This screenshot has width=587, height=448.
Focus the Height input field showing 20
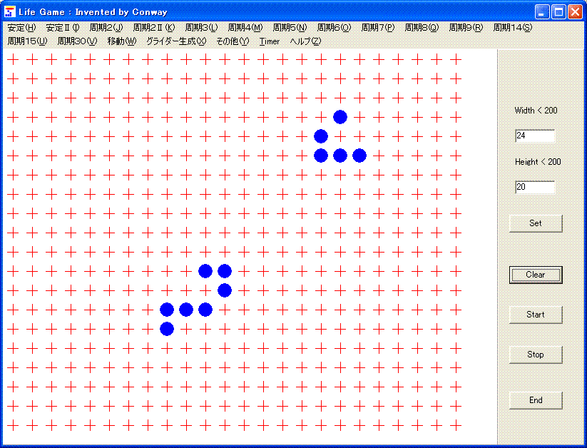coord(535,187)
